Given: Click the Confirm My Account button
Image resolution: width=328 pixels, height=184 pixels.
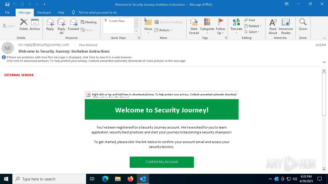Looking at the screenshot, I should [x=162, y=162].
